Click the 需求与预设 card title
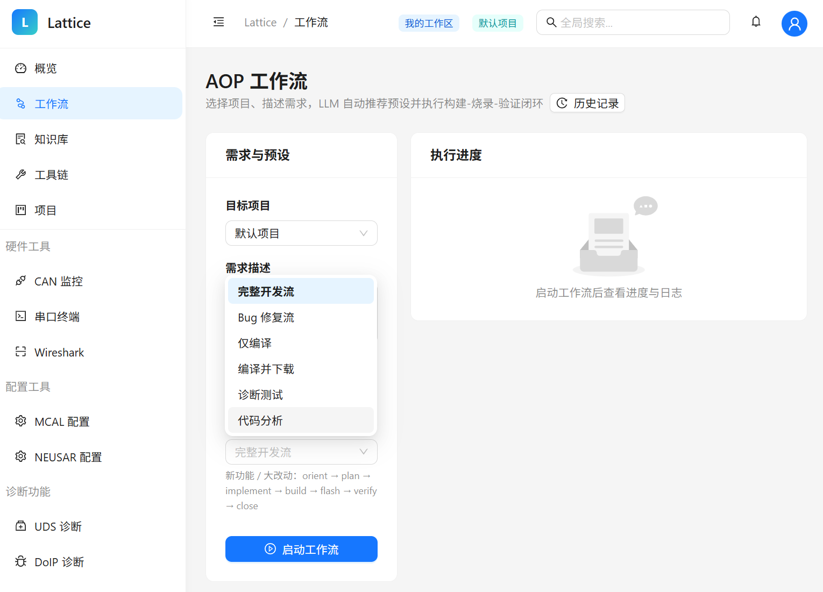Viewport: 823px width, 592px height. click(258, 155)
